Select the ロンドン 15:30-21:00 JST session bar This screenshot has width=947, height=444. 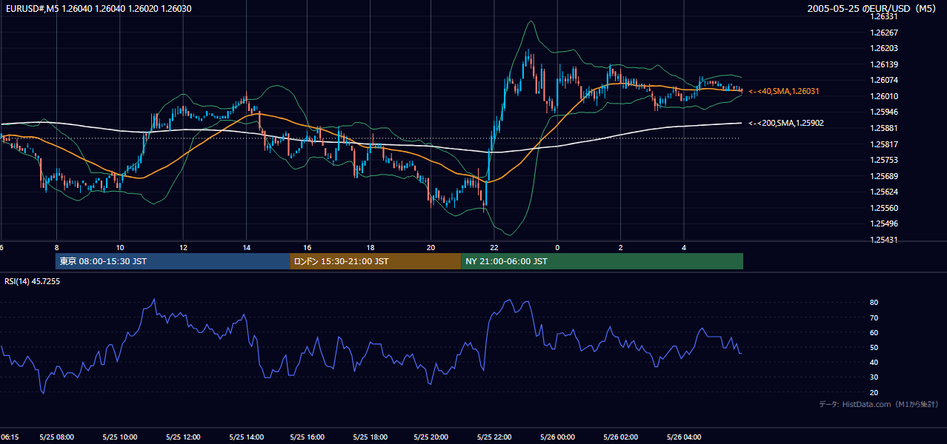coord(376,261)
